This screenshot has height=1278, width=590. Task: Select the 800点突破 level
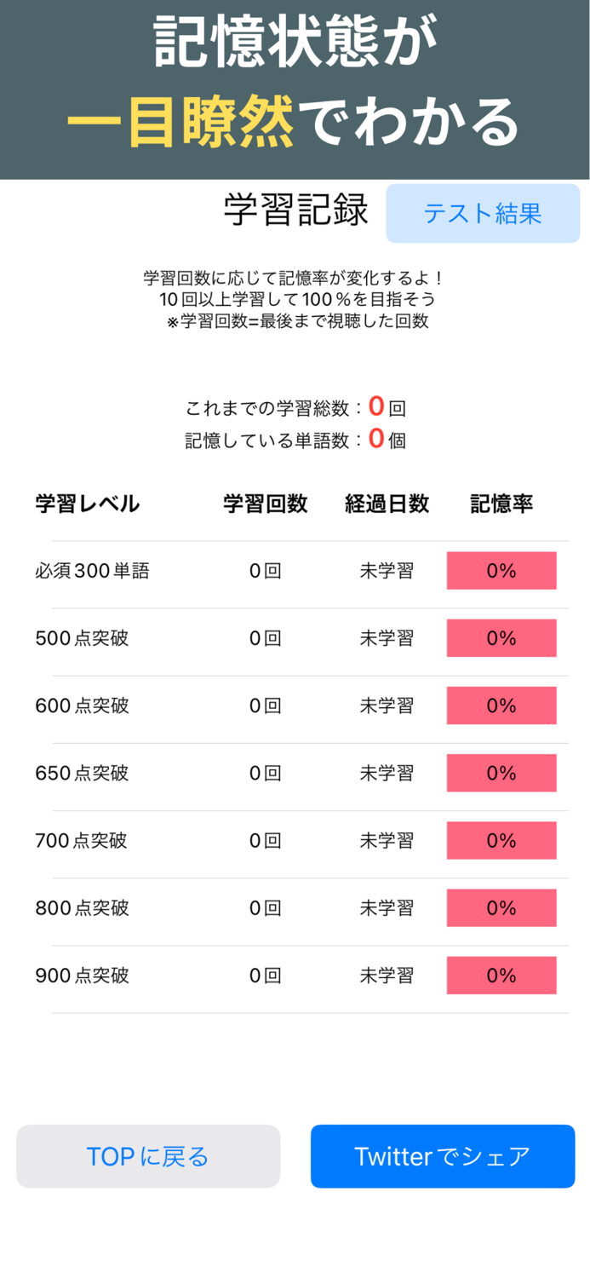point(83,907)
